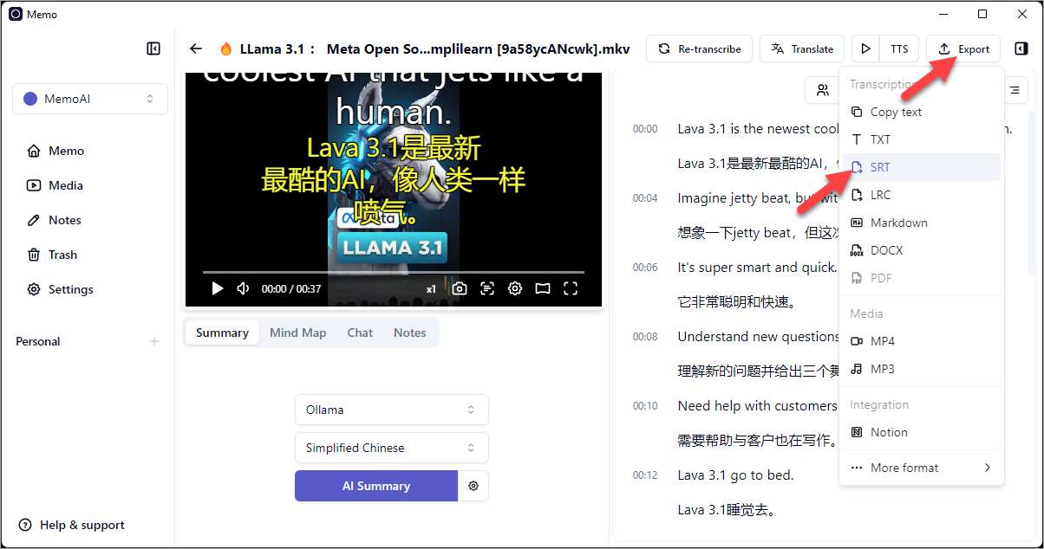The width and height of the screenshot is (1044, 549).
Task: Select the line '它非常聪明和快速。'
Action: pyautogui.click(x=736, y=302)
